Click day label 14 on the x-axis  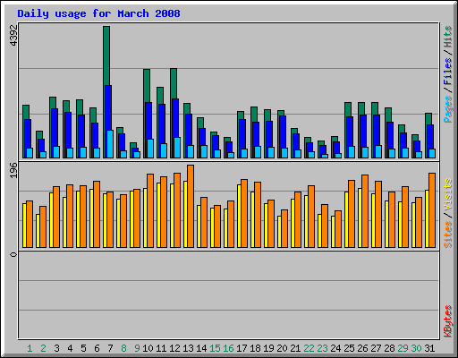[x=201, y=348]
